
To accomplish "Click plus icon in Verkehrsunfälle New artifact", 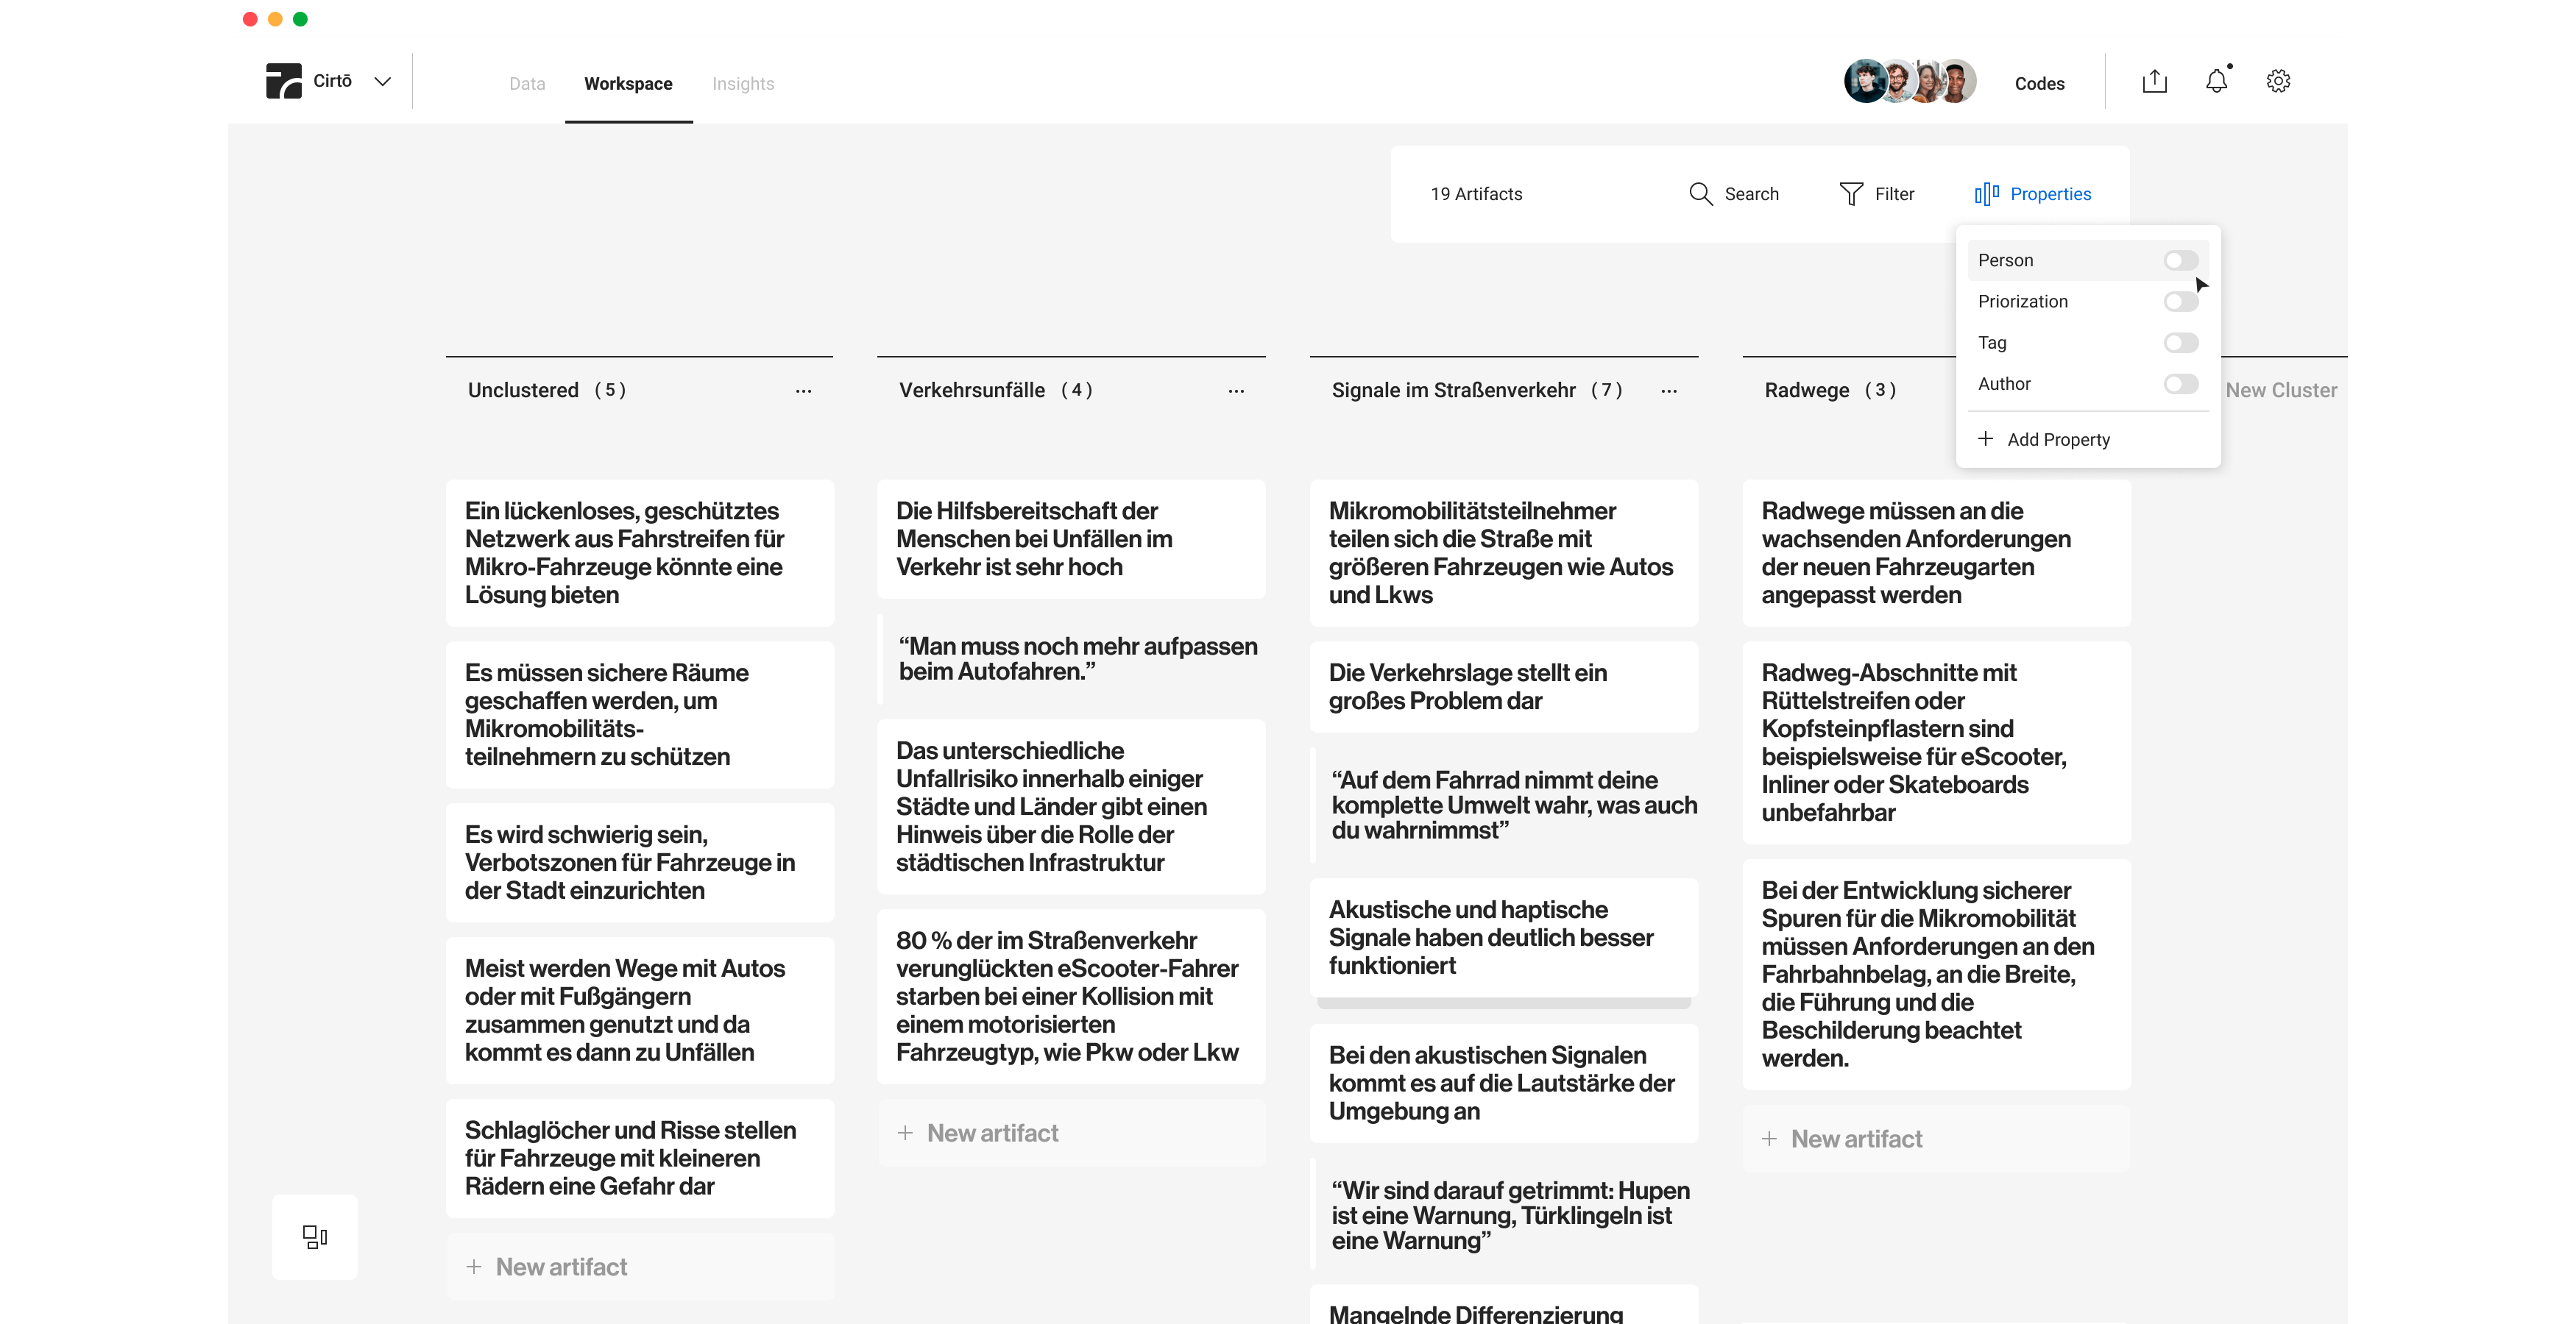I will point(904,1133).
